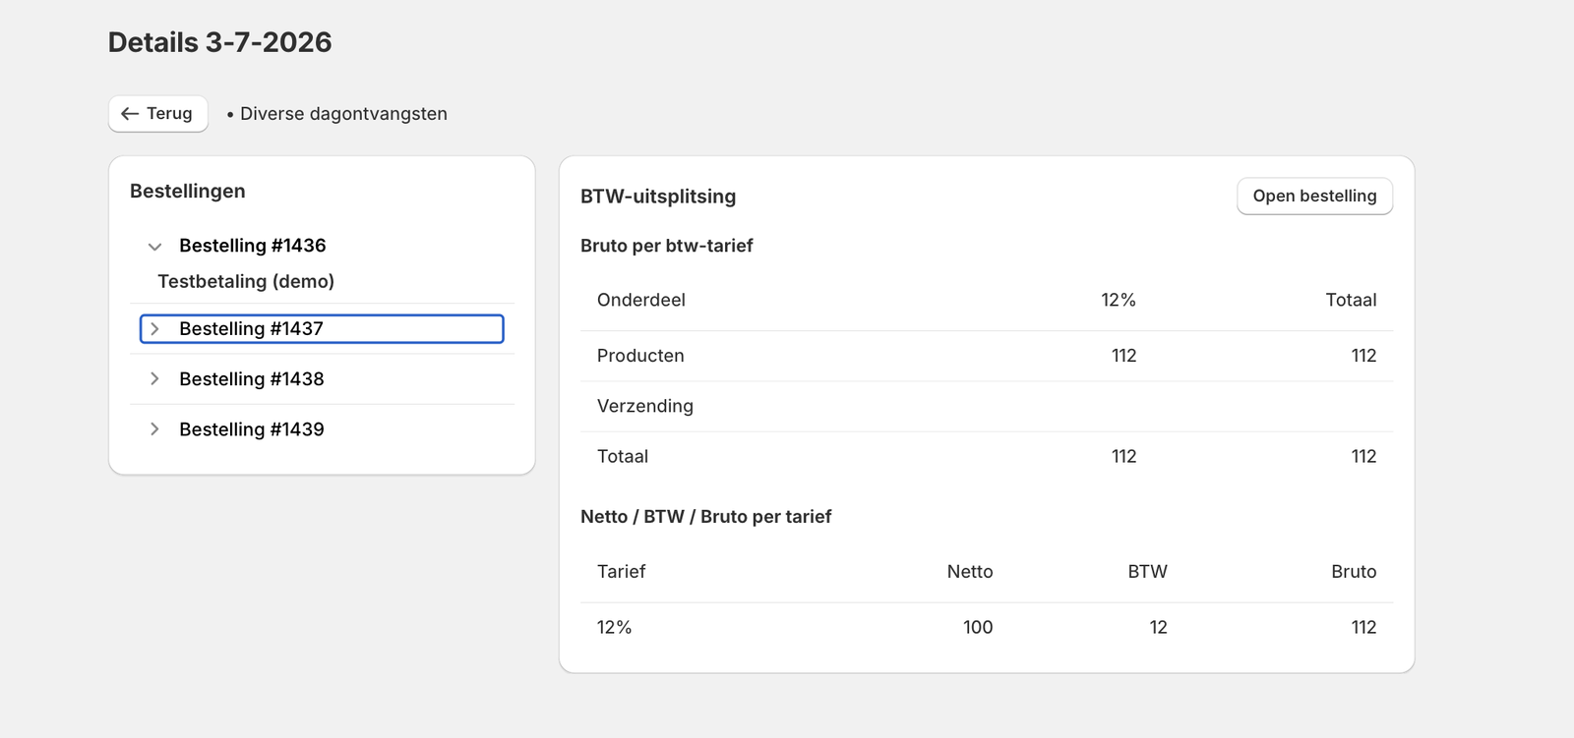Click the Bestellingen panel heading

(x=188, y=192)
